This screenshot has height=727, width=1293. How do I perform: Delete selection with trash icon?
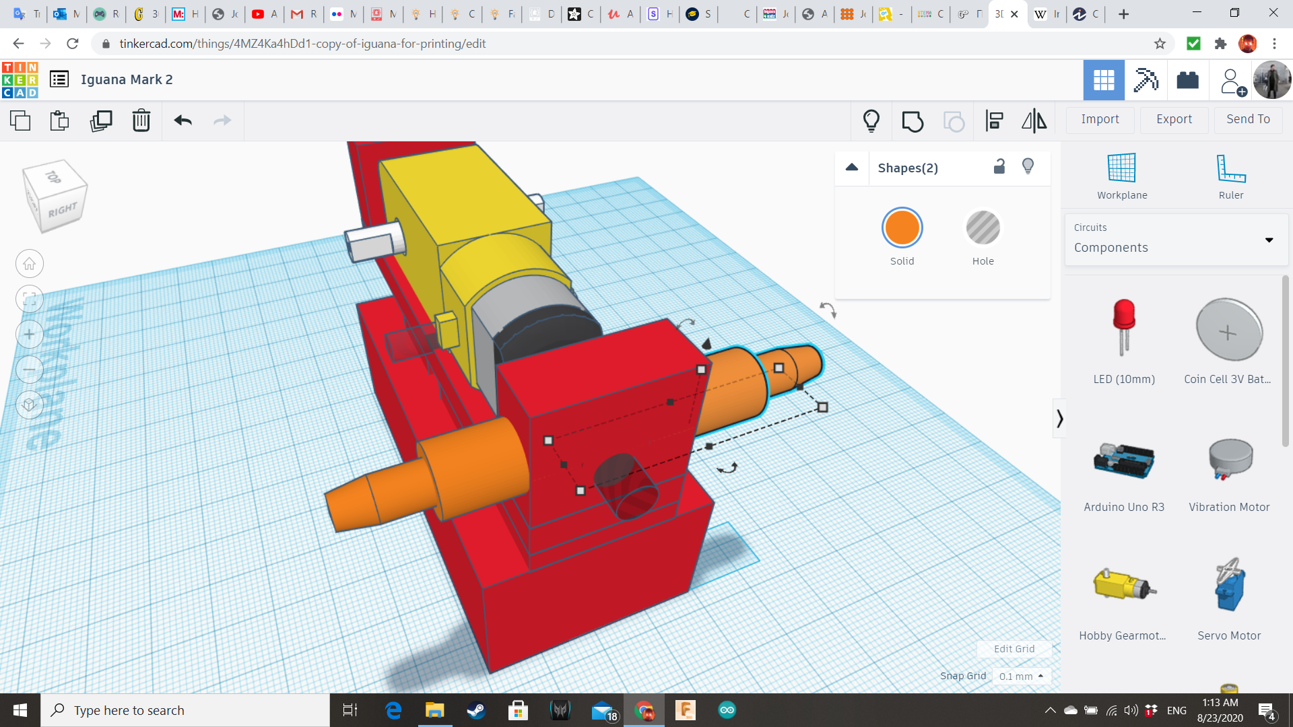click(141, 121)
